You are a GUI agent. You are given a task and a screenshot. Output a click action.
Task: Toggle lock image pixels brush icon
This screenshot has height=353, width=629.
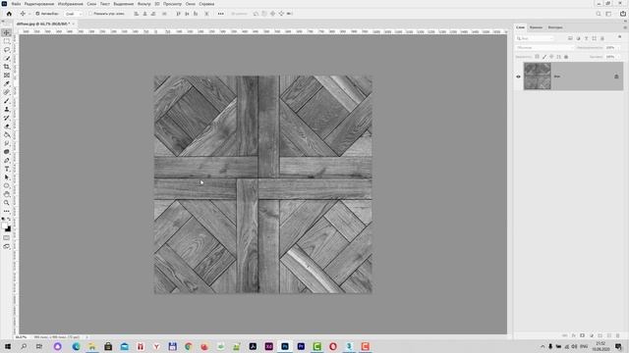(x=544, y=57)
